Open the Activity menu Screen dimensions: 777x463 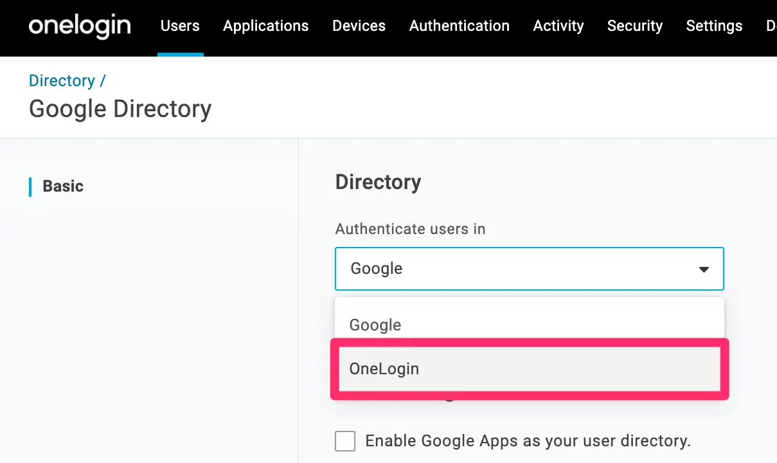point(558,26)
